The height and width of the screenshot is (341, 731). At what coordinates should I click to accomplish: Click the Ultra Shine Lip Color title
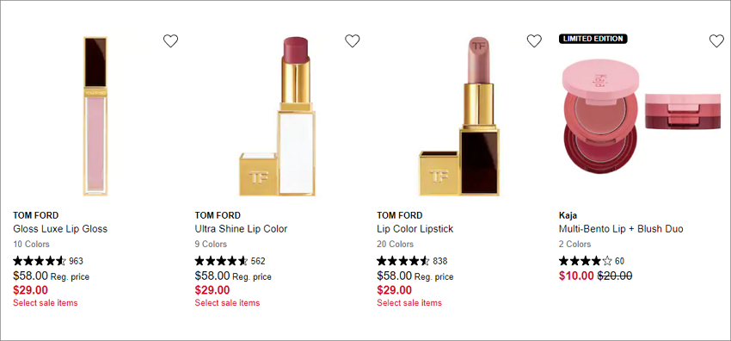coord(241,229)
